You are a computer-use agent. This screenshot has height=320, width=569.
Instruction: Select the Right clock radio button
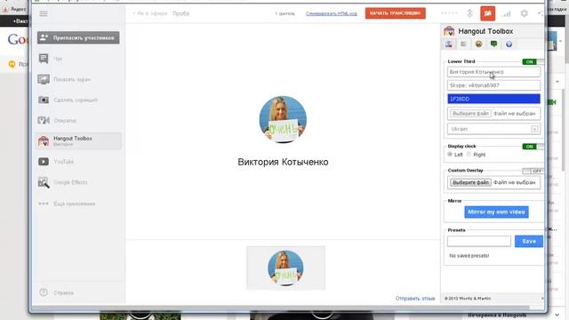point(469,154)
